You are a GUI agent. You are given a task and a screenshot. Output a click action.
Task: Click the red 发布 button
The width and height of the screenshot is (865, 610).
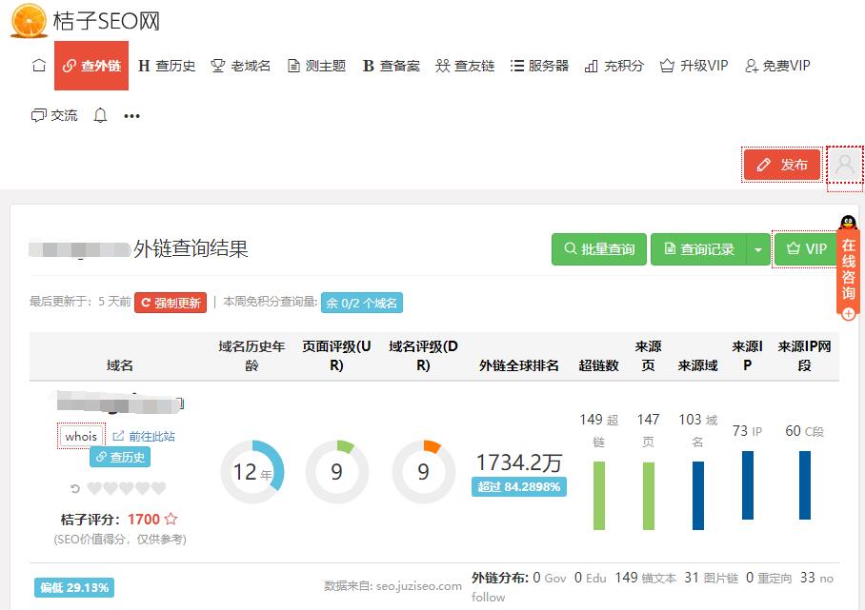(x=782, y=165)
